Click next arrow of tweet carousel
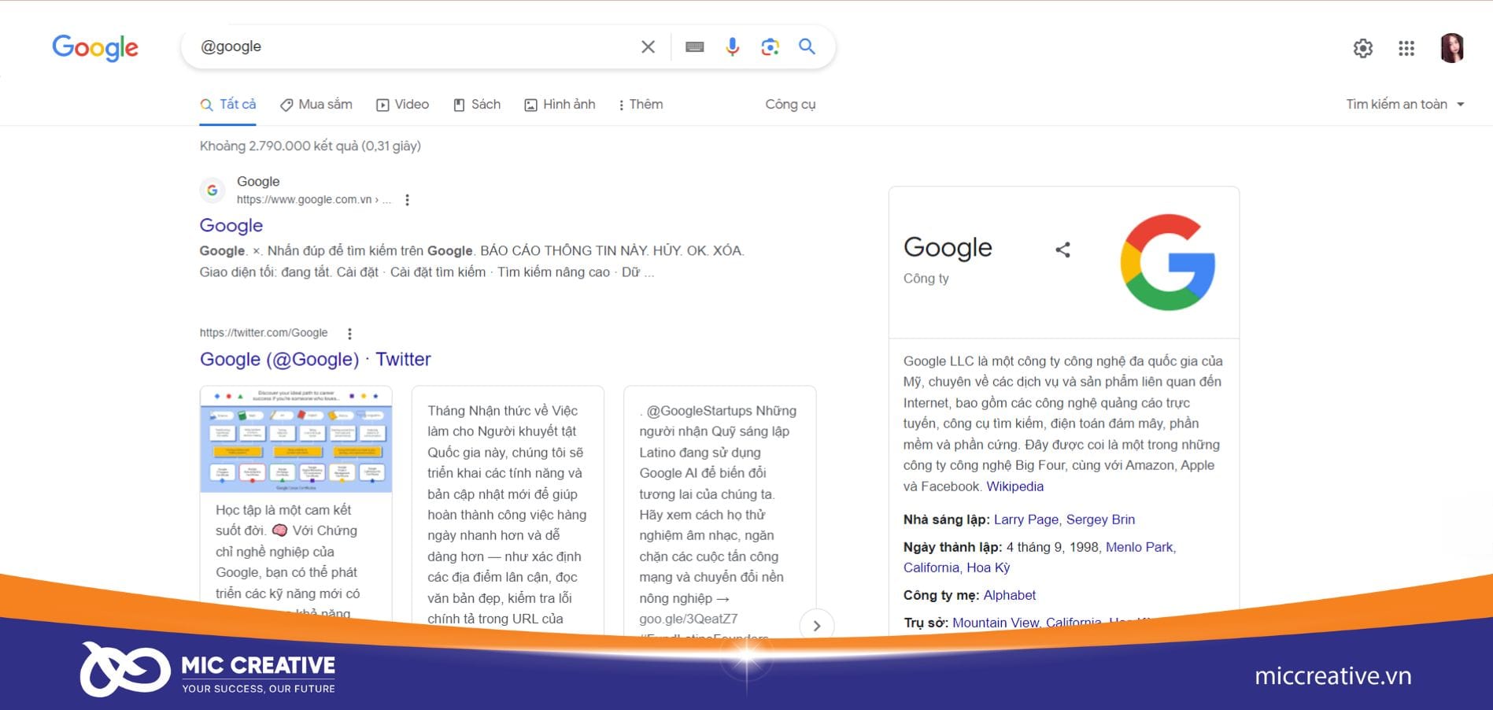 816,626
